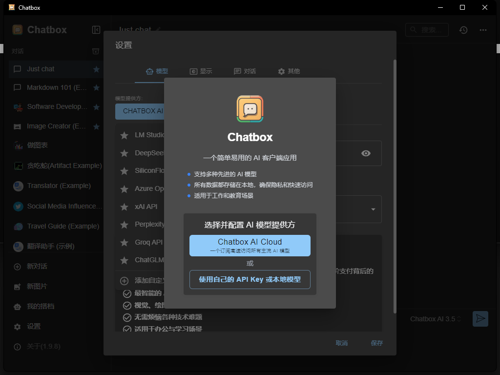Click the archive icon beside 对话 header
500x375 pixels.
[96, 51]
